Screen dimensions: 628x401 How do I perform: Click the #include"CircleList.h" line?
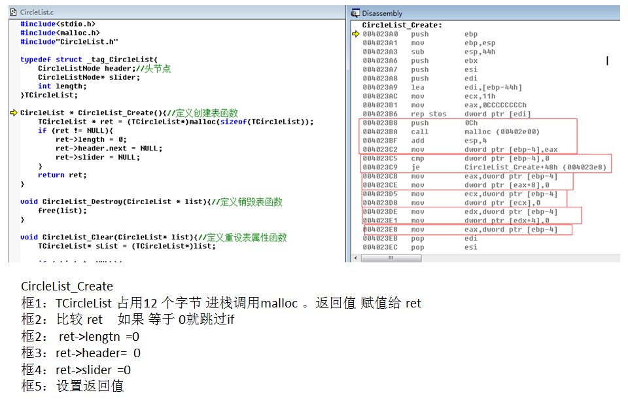[x=69, y=42]
